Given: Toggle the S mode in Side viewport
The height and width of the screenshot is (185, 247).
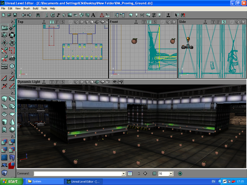Looking at the screenshot, I should (x=223, y=22).
